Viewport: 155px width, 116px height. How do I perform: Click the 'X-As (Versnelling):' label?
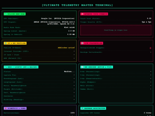90,72
